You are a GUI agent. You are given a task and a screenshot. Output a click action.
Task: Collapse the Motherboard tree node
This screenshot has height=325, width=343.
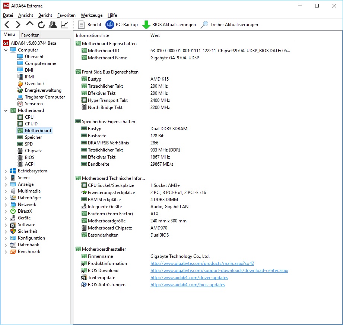pos(6,111)
